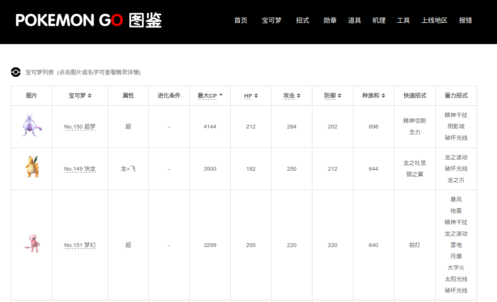Click the 念力 fast move
Image resolution: width=497 pixels, height=302 pixels.
click(415, 132)
